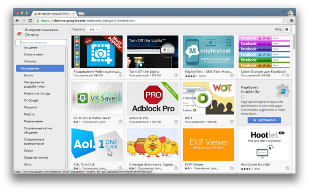Open the Инструменты разработчика category

(34, 84)
